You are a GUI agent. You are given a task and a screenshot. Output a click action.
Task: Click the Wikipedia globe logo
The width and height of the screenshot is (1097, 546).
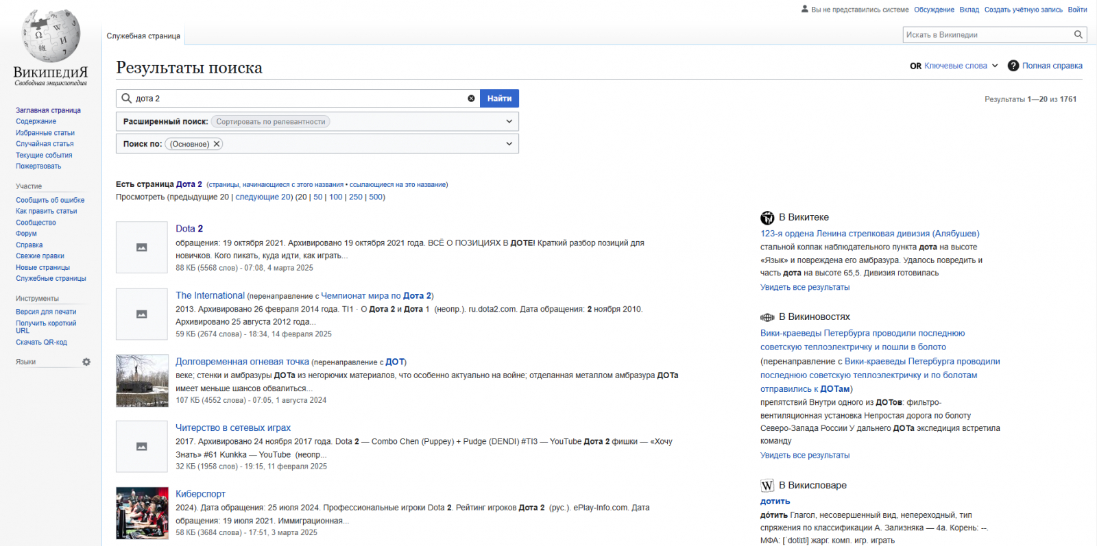click(51, 36)
